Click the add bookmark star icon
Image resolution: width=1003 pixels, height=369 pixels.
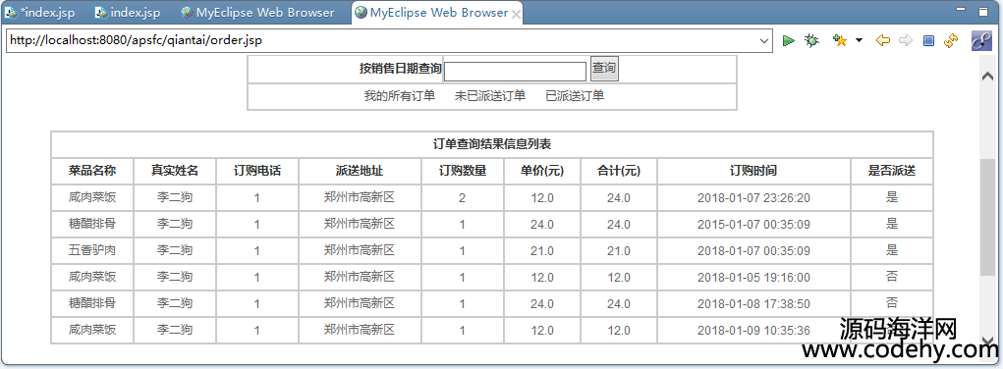[x=840, y=41]
